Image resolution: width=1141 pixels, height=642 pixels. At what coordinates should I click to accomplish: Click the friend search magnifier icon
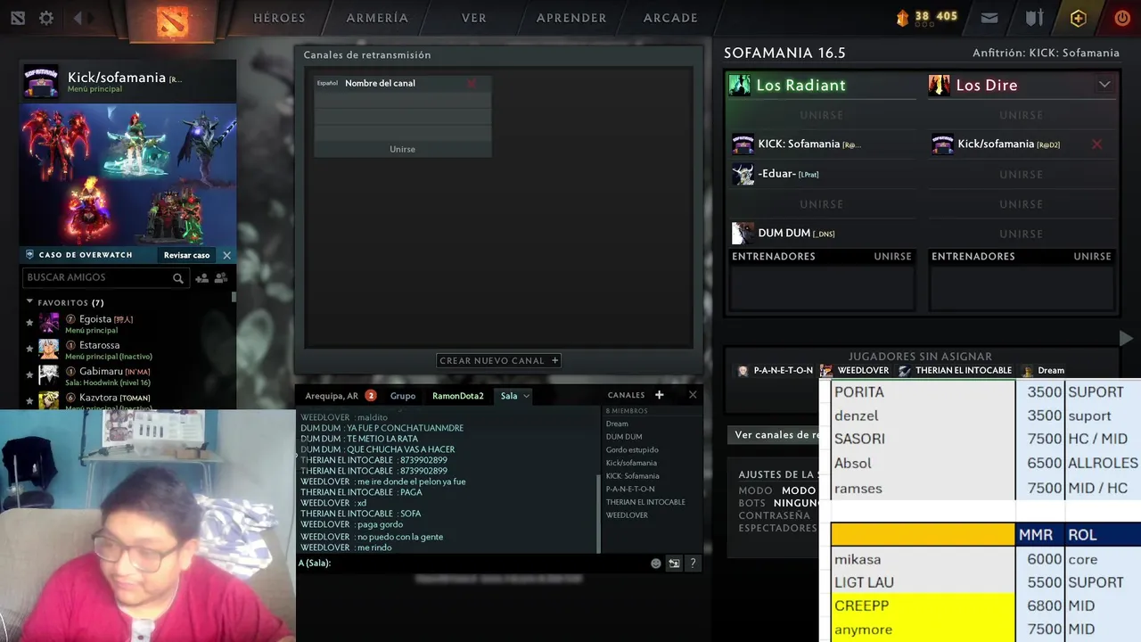tap(178, 278)
